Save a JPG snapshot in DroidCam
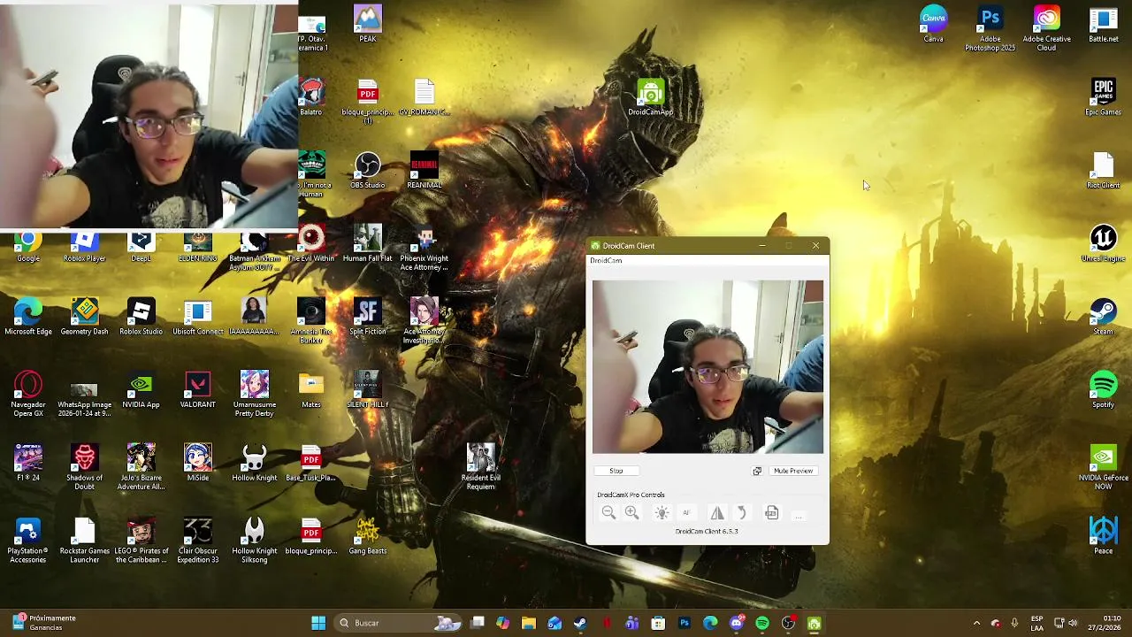1132x637 pixels. coord(771,513)
